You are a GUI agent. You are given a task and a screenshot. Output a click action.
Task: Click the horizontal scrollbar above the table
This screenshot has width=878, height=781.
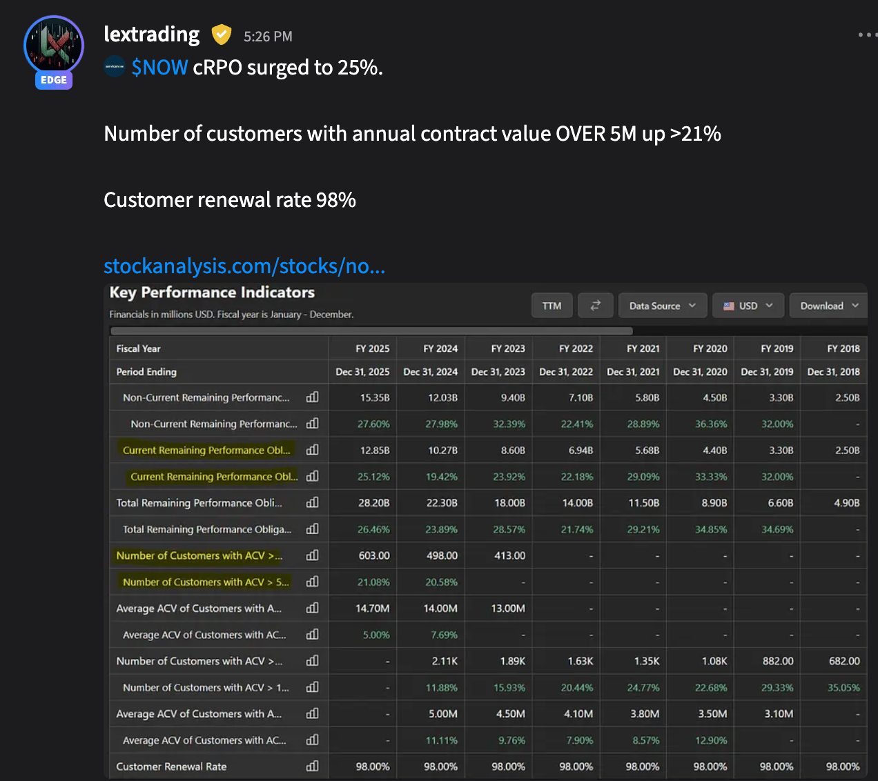pyautogui.click(x=371, y=331)
